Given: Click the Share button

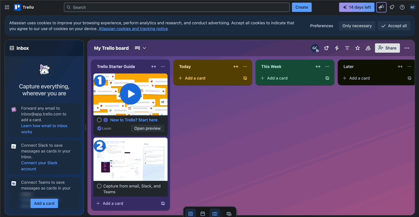Looking at the screenshot, I should click(387, 48).
